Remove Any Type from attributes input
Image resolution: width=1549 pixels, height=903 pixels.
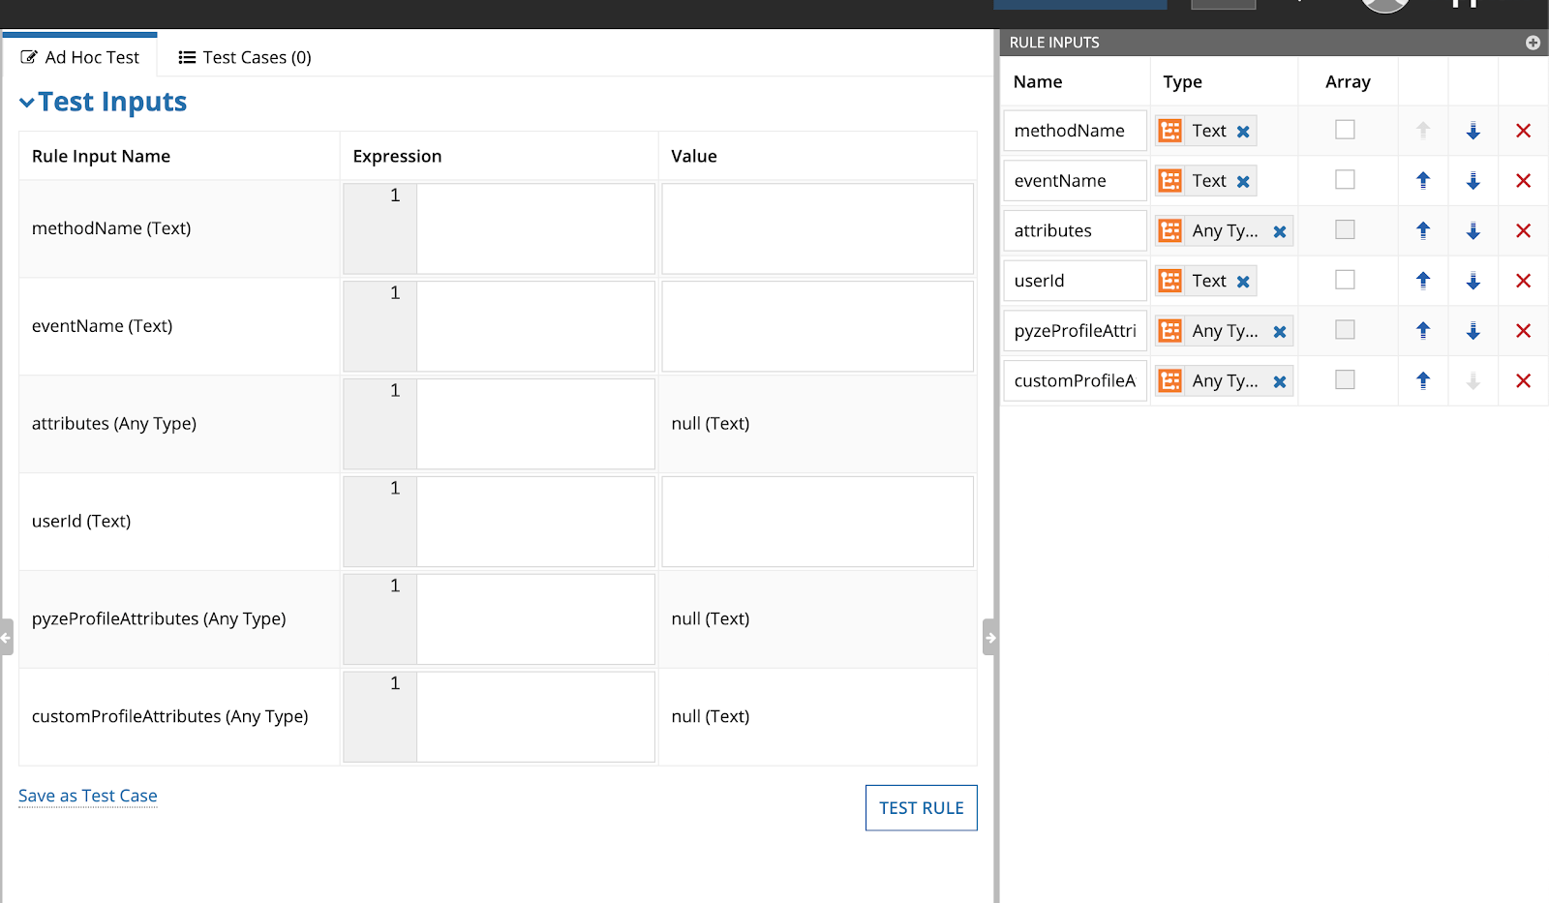tap(1280, 231)
